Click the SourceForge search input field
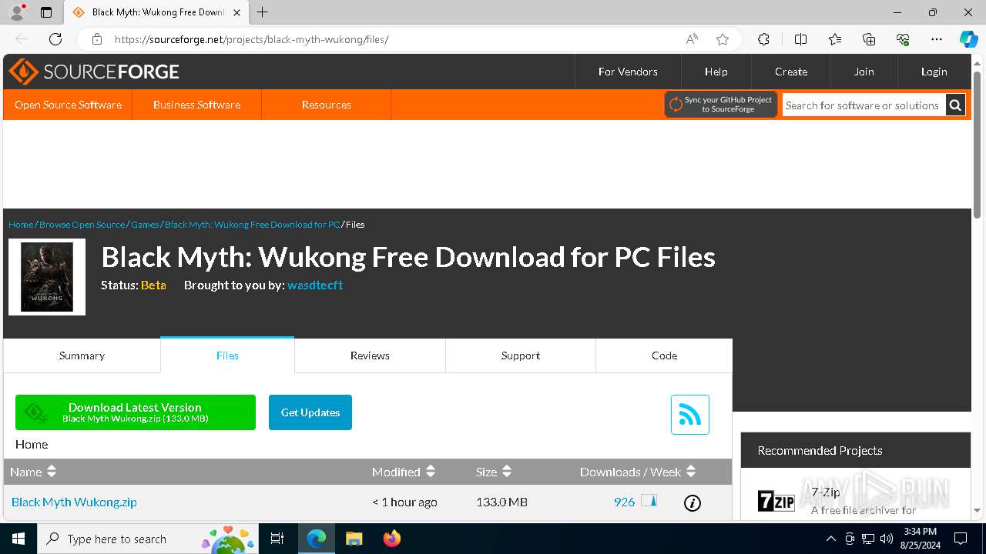This screenshot has width=986, height=554. point(864,105)
